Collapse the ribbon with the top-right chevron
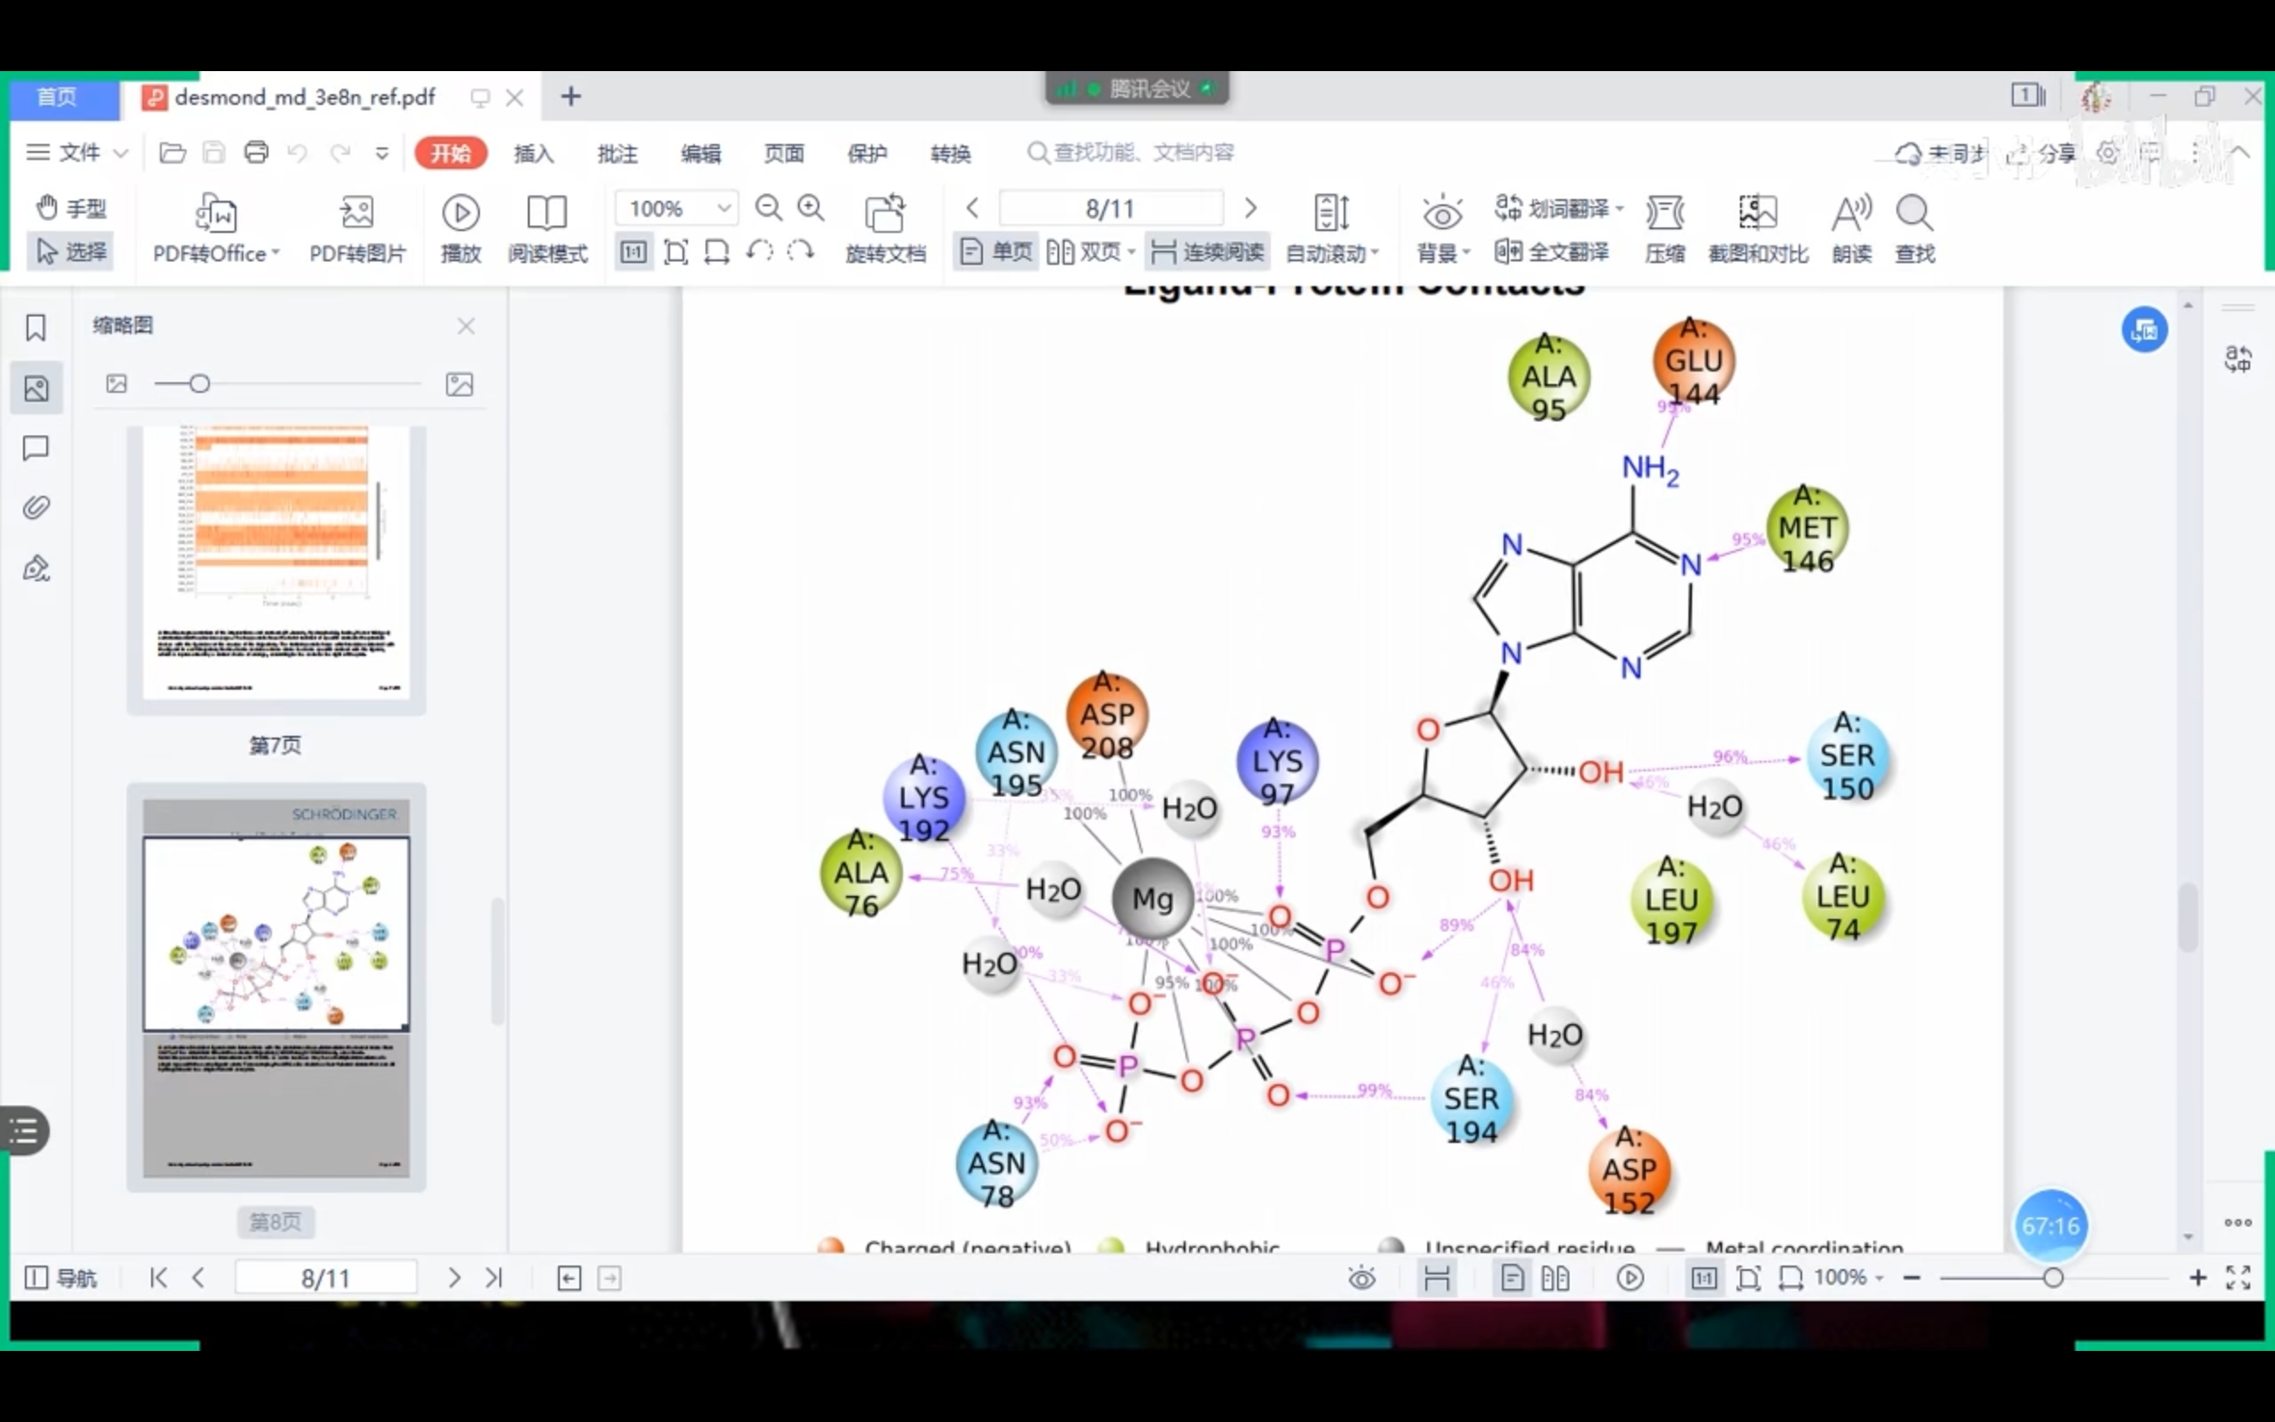2275x1422 pixels. [2240, 151]
